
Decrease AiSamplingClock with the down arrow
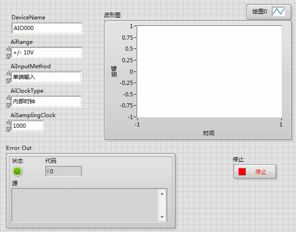tap(7, 129)
